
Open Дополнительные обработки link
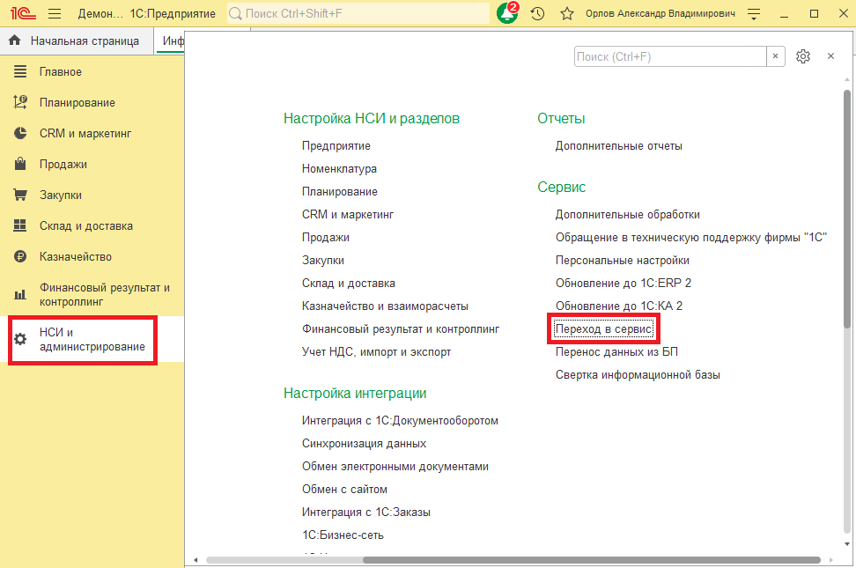[628, 215]
